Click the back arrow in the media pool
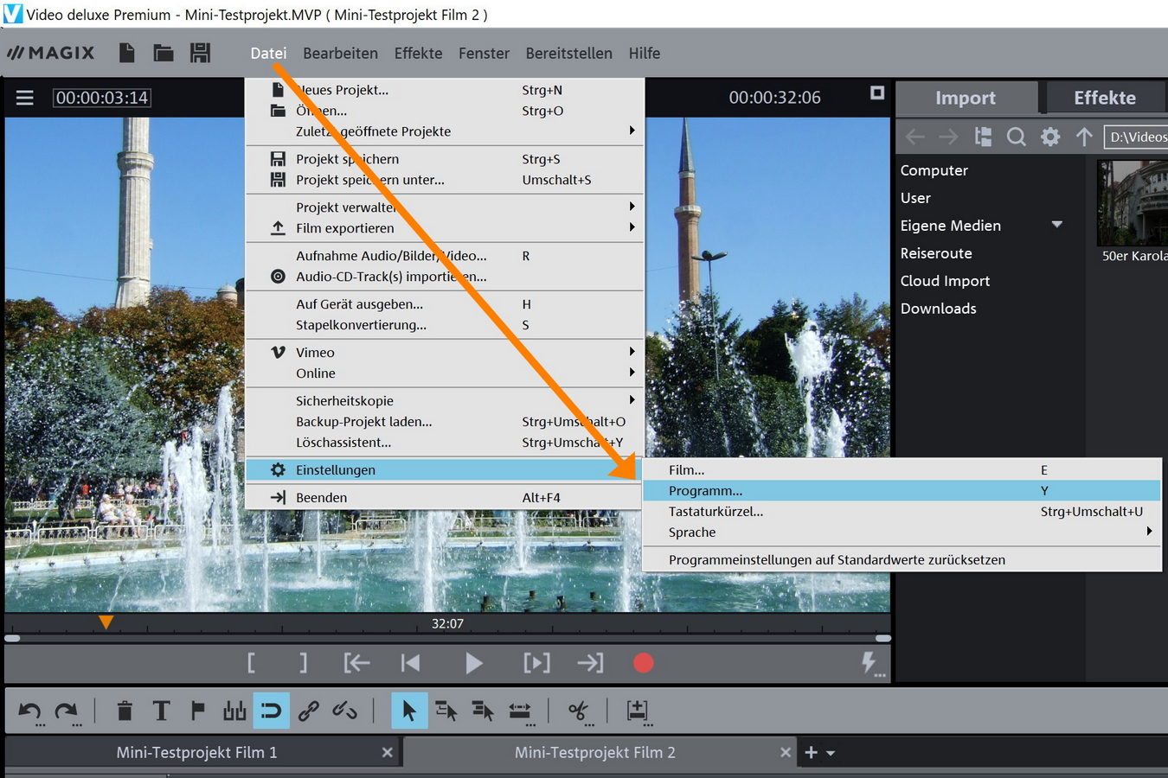Viewport: 1168px width, 778px height. (915, 137)
